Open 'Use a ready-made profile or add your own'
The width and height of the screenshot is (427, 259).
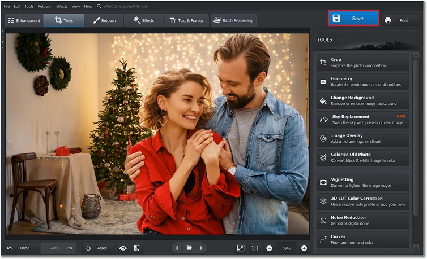coord(363,201)
